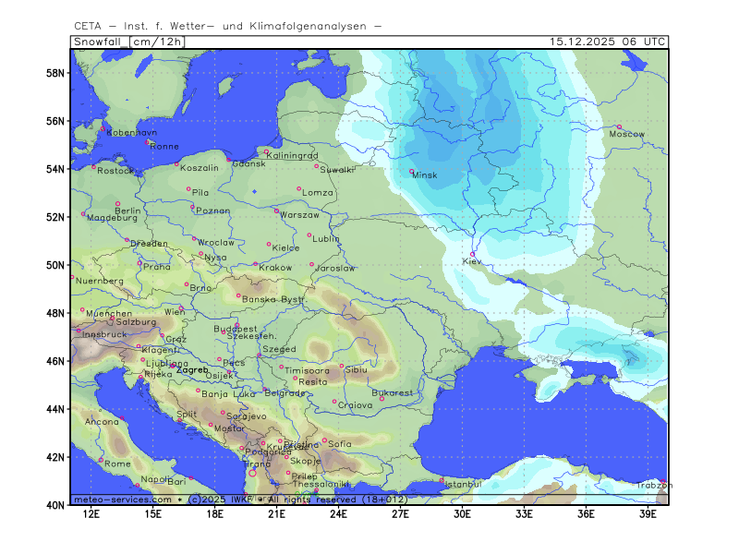Viewport: 739px width, 554px height.
Task: Click the Kiev city marker dot
Action: coord(473,254)
